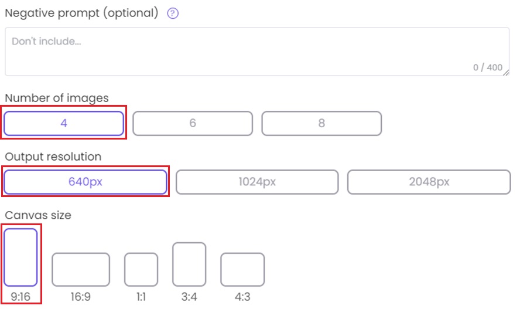The image size is (527, 309).
Task: Click the 'Canvas size' heading
Action: point(38,215)
